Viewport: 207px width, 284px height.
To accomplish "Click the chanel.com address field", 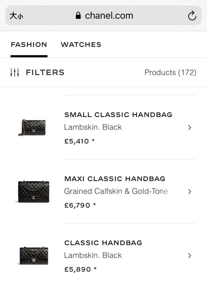I will [x=109, y=16].
